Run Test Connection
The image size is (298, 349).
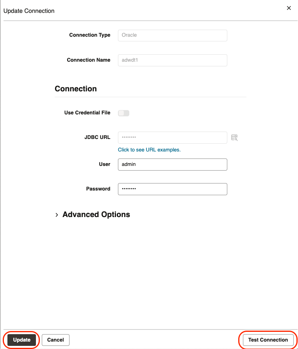coord(268,340)
